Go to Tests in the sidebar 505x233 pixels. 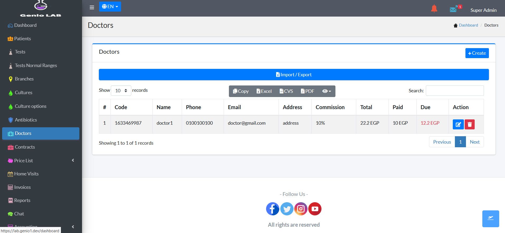(x=41, y=52)
